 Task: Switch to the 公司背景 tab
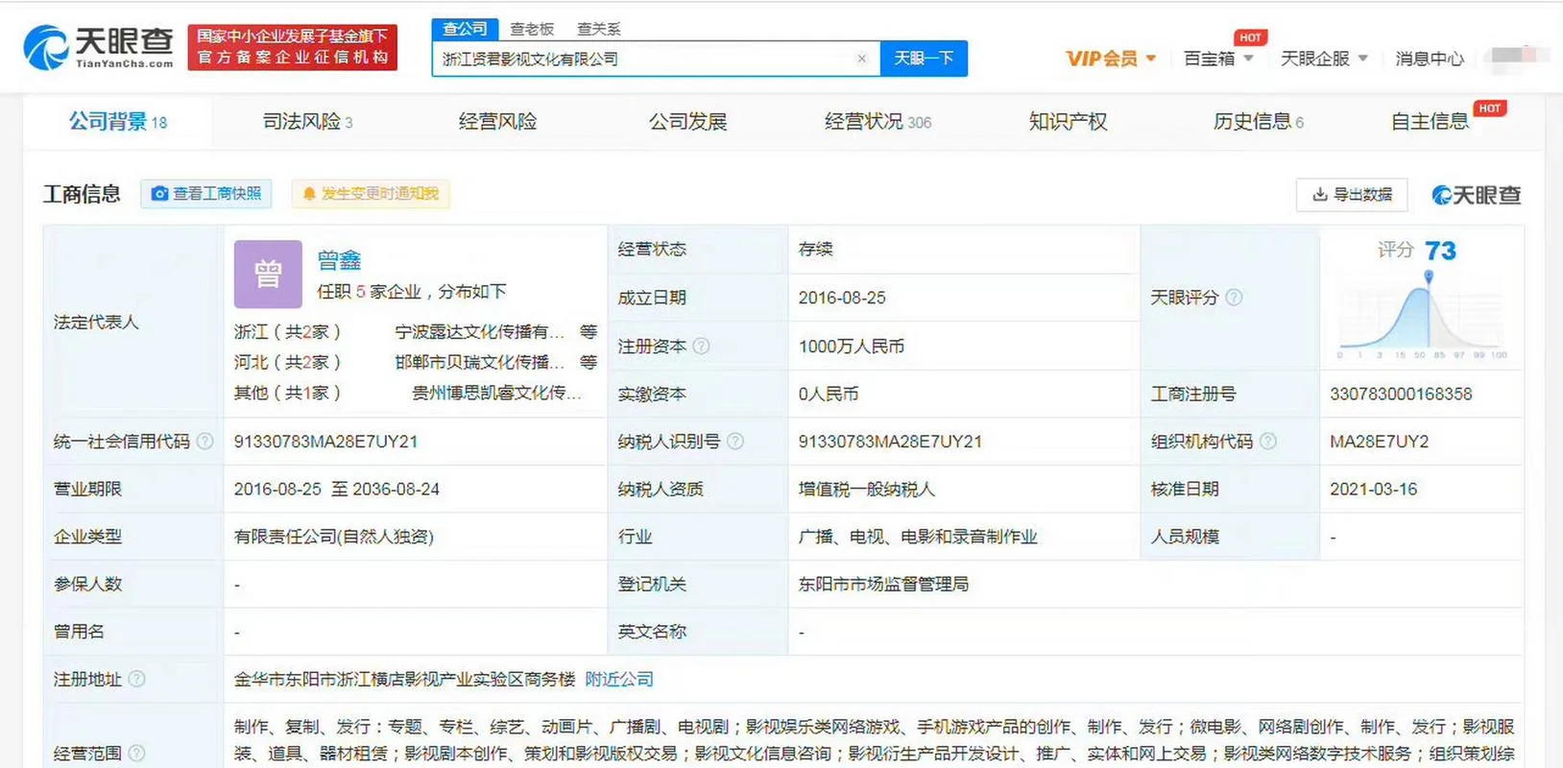[x=118, y=122]
